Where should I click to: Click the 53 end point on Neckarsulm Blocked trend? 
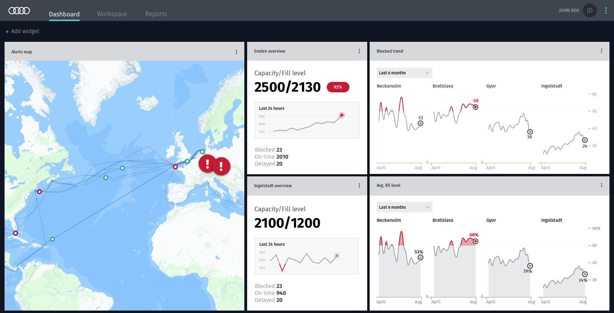421,123
